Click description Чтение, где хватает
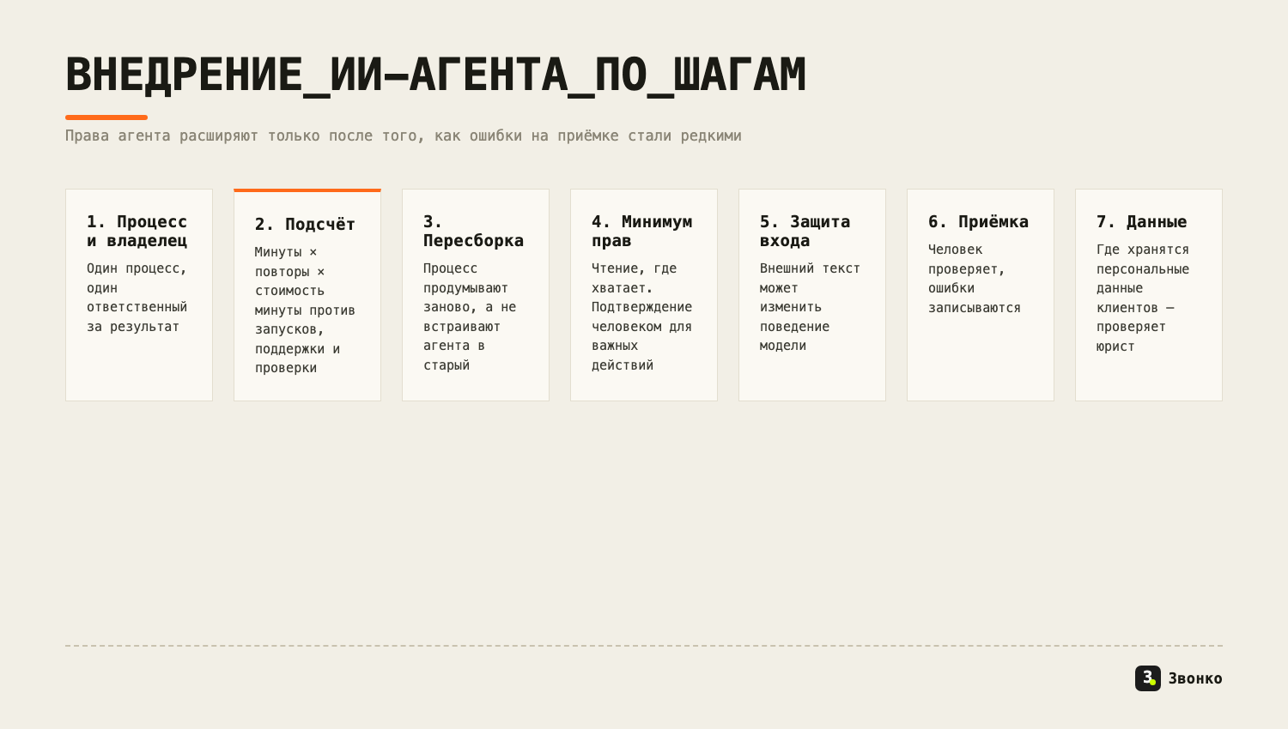 (x=642, y=316)
